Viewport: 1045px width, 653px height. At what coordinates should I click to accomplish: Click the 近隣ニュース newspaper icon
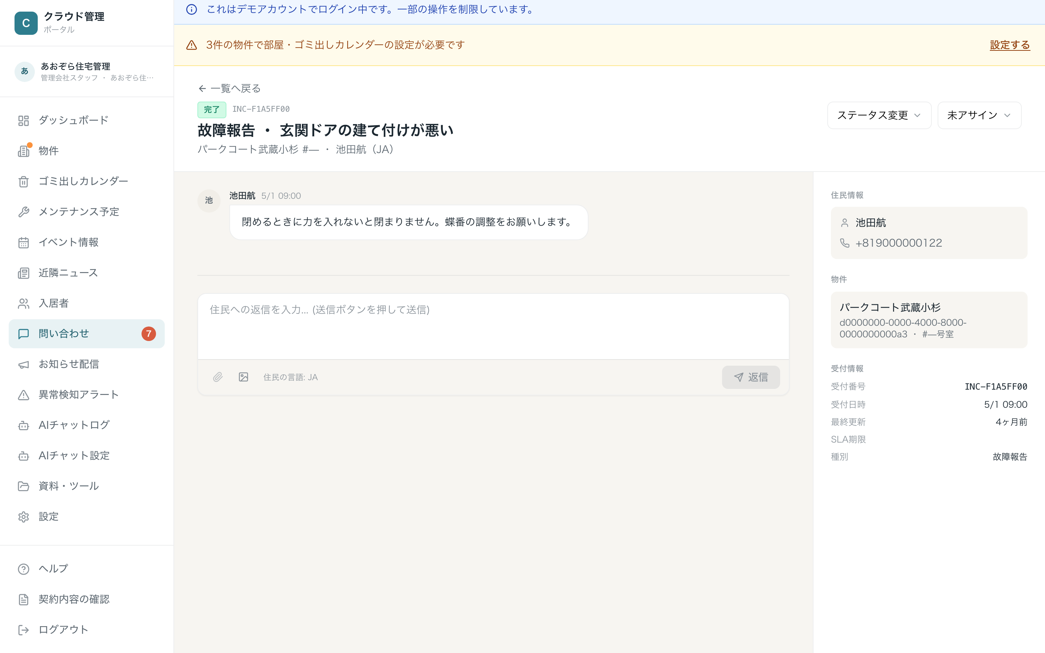23,273
